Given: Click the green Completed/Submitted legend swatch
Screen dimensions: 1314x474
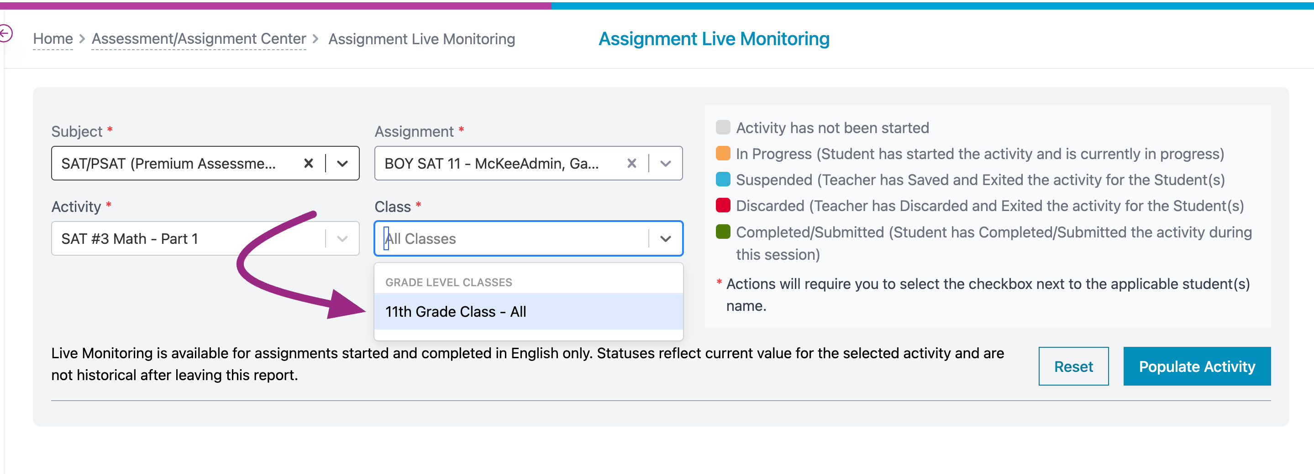Looking at the screenshot, I should [723, 232].
